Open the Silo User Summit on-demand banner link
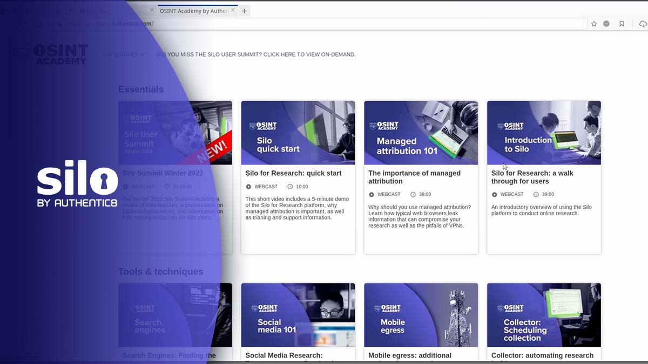The width and height of the screenshot is (648, 364). pos(256,54)
